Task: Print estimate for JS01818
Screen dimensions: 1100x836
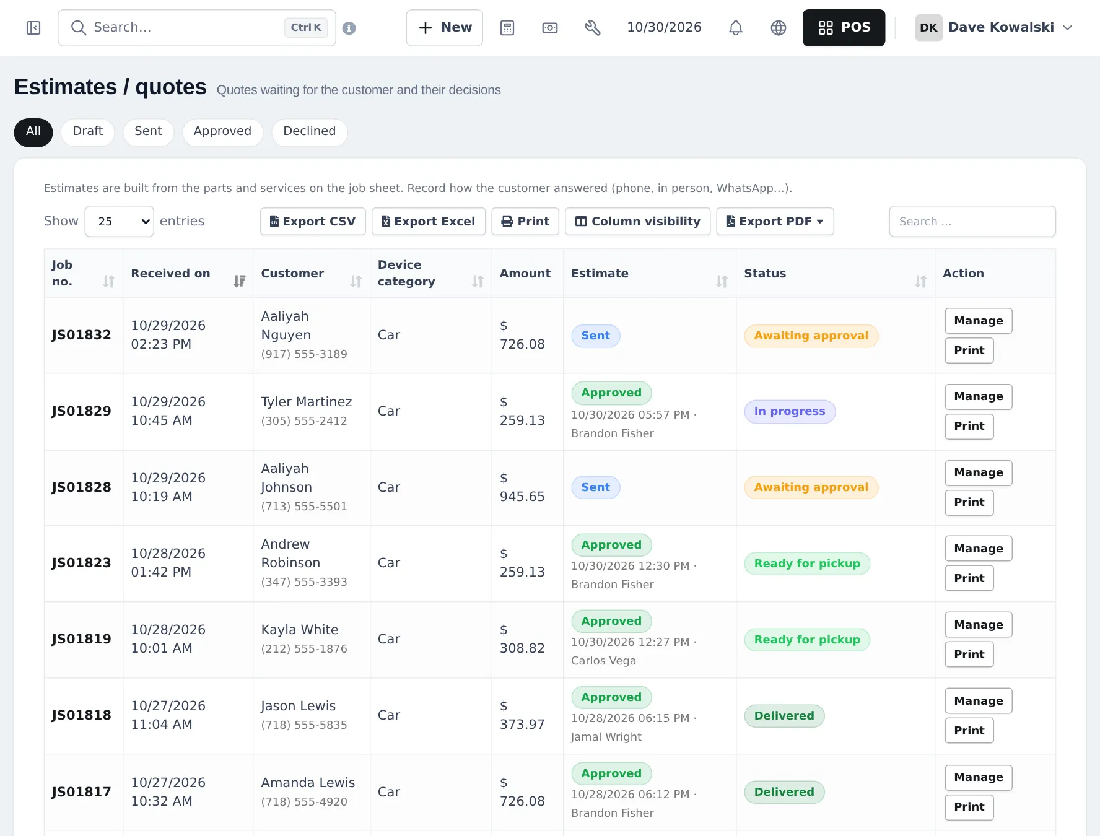Action: 969,731
